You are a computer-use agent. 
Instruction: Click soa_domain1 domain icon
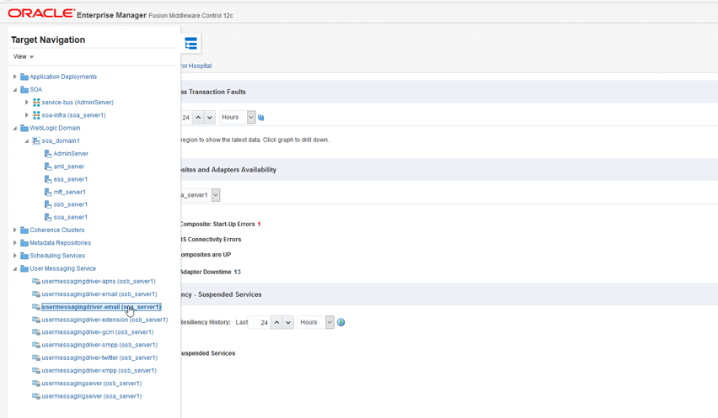tap(36, 140)
